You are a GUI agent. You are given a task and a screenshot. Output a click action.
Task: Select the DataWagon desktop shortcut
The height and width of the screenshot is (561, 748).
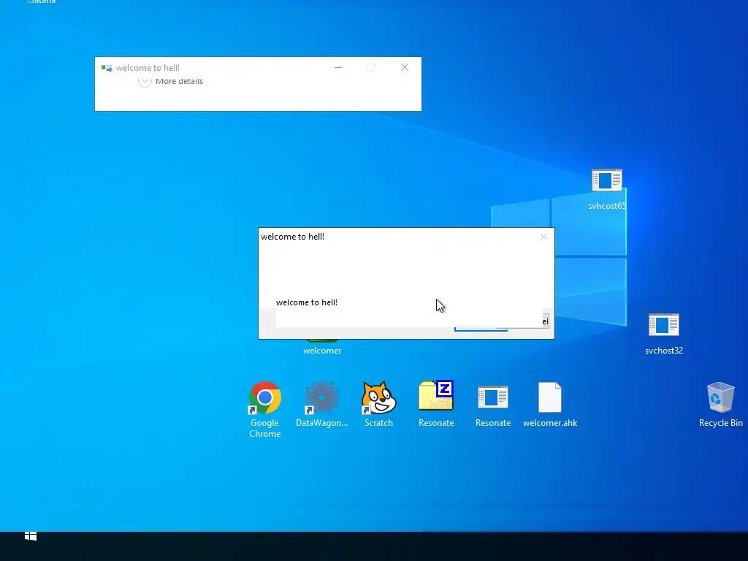(321, 403)
